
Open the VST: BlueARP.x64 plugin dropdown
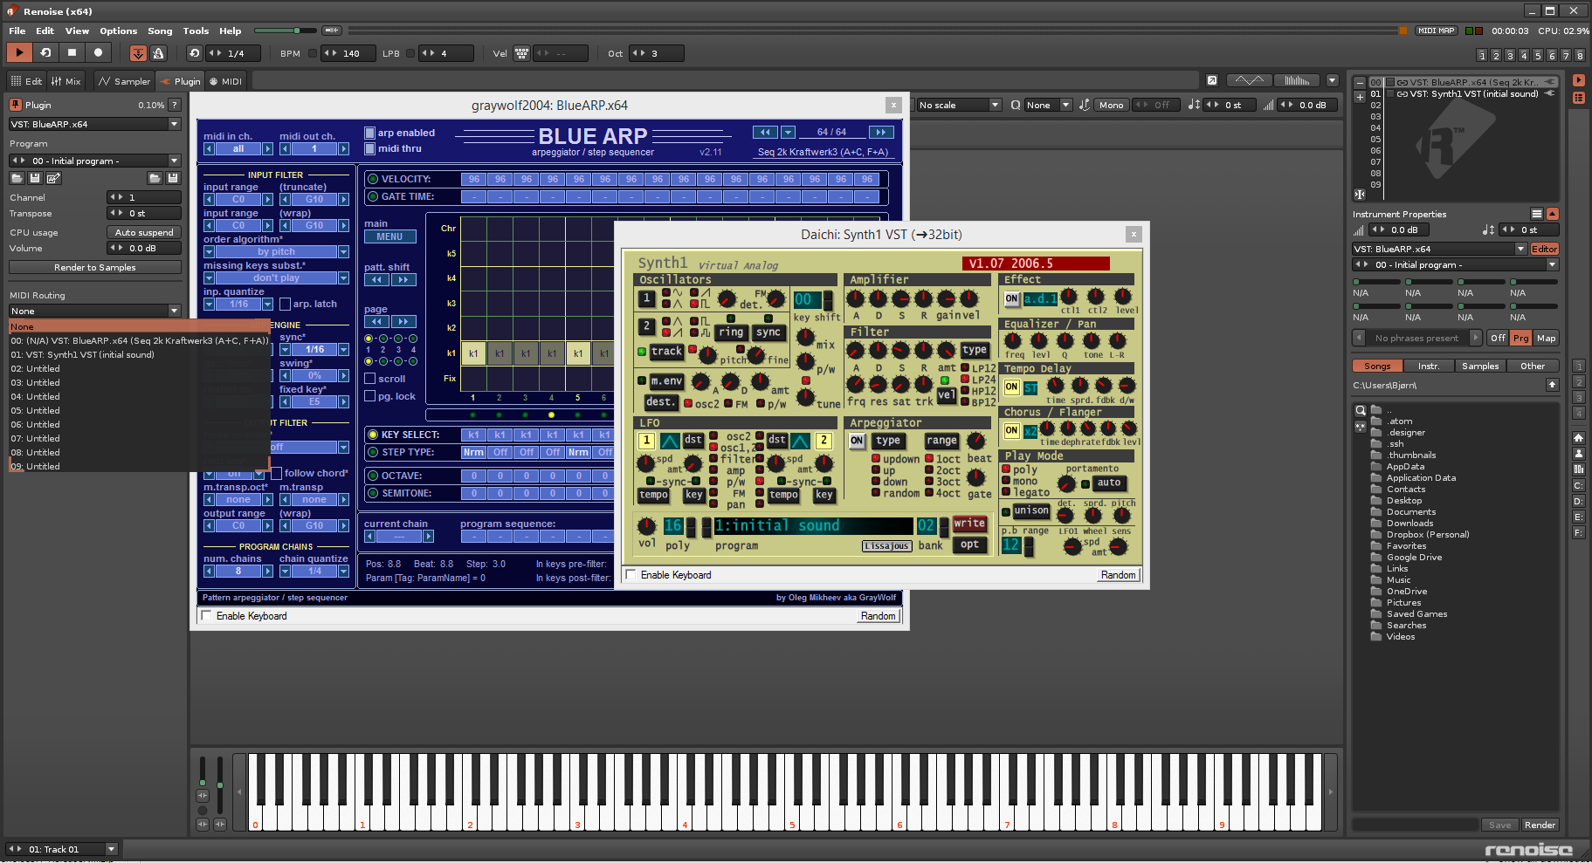point(94,124)
